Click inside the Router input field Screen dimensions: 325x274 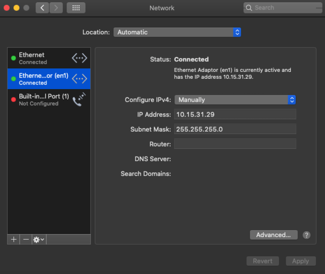[235, 144]
